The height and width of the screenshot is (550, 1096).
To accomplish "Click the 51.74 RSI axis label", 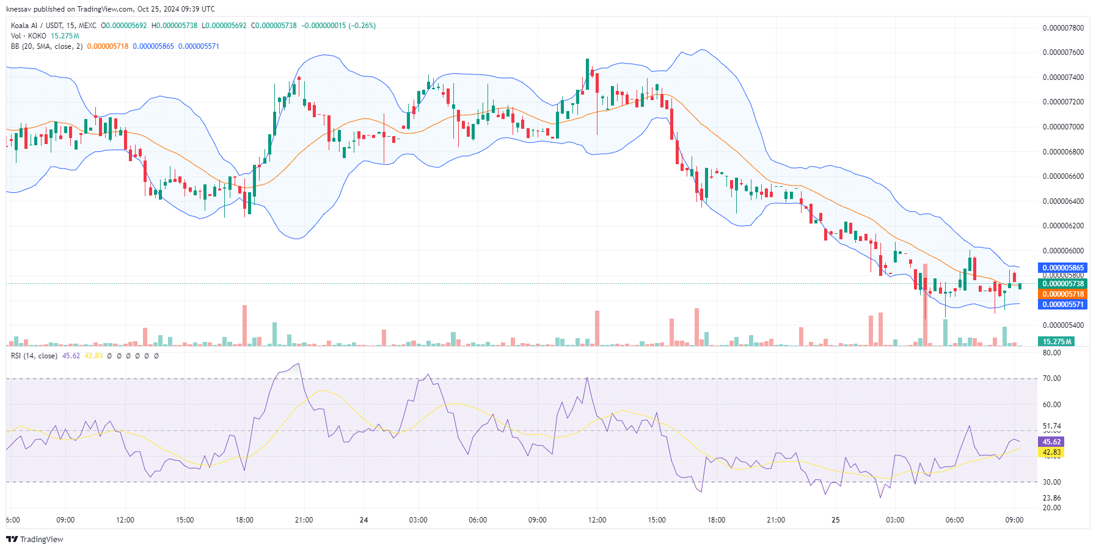I will [1051, 426].
